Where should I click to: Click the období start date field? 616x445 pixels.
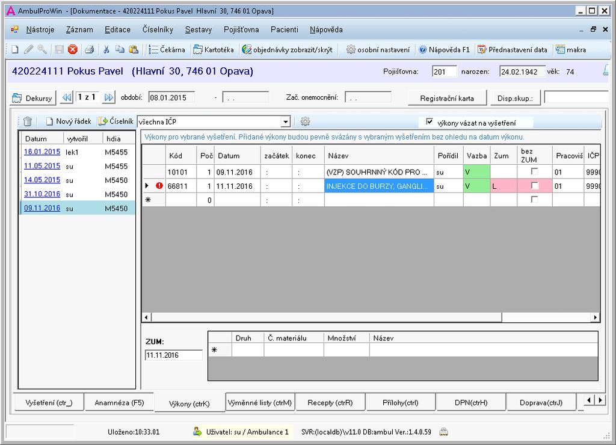(x=171, y=97)
